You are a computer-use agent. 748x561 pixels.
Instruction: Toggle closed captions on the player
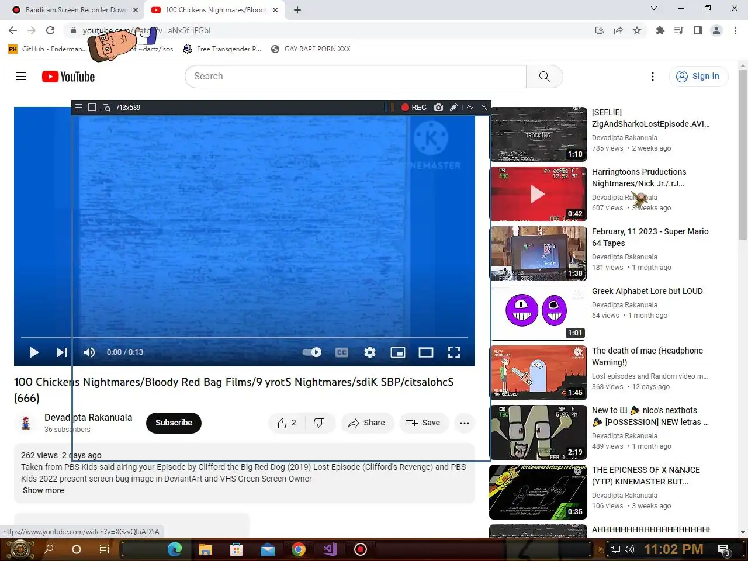[x=342, y=352]
